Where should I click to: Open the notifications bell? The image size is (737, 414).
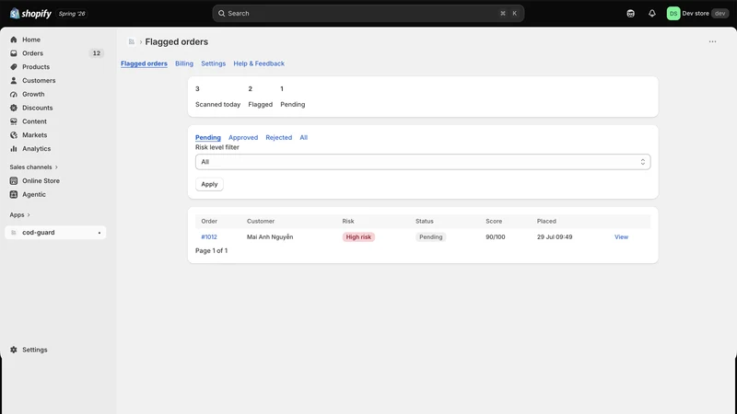point(652,14)
